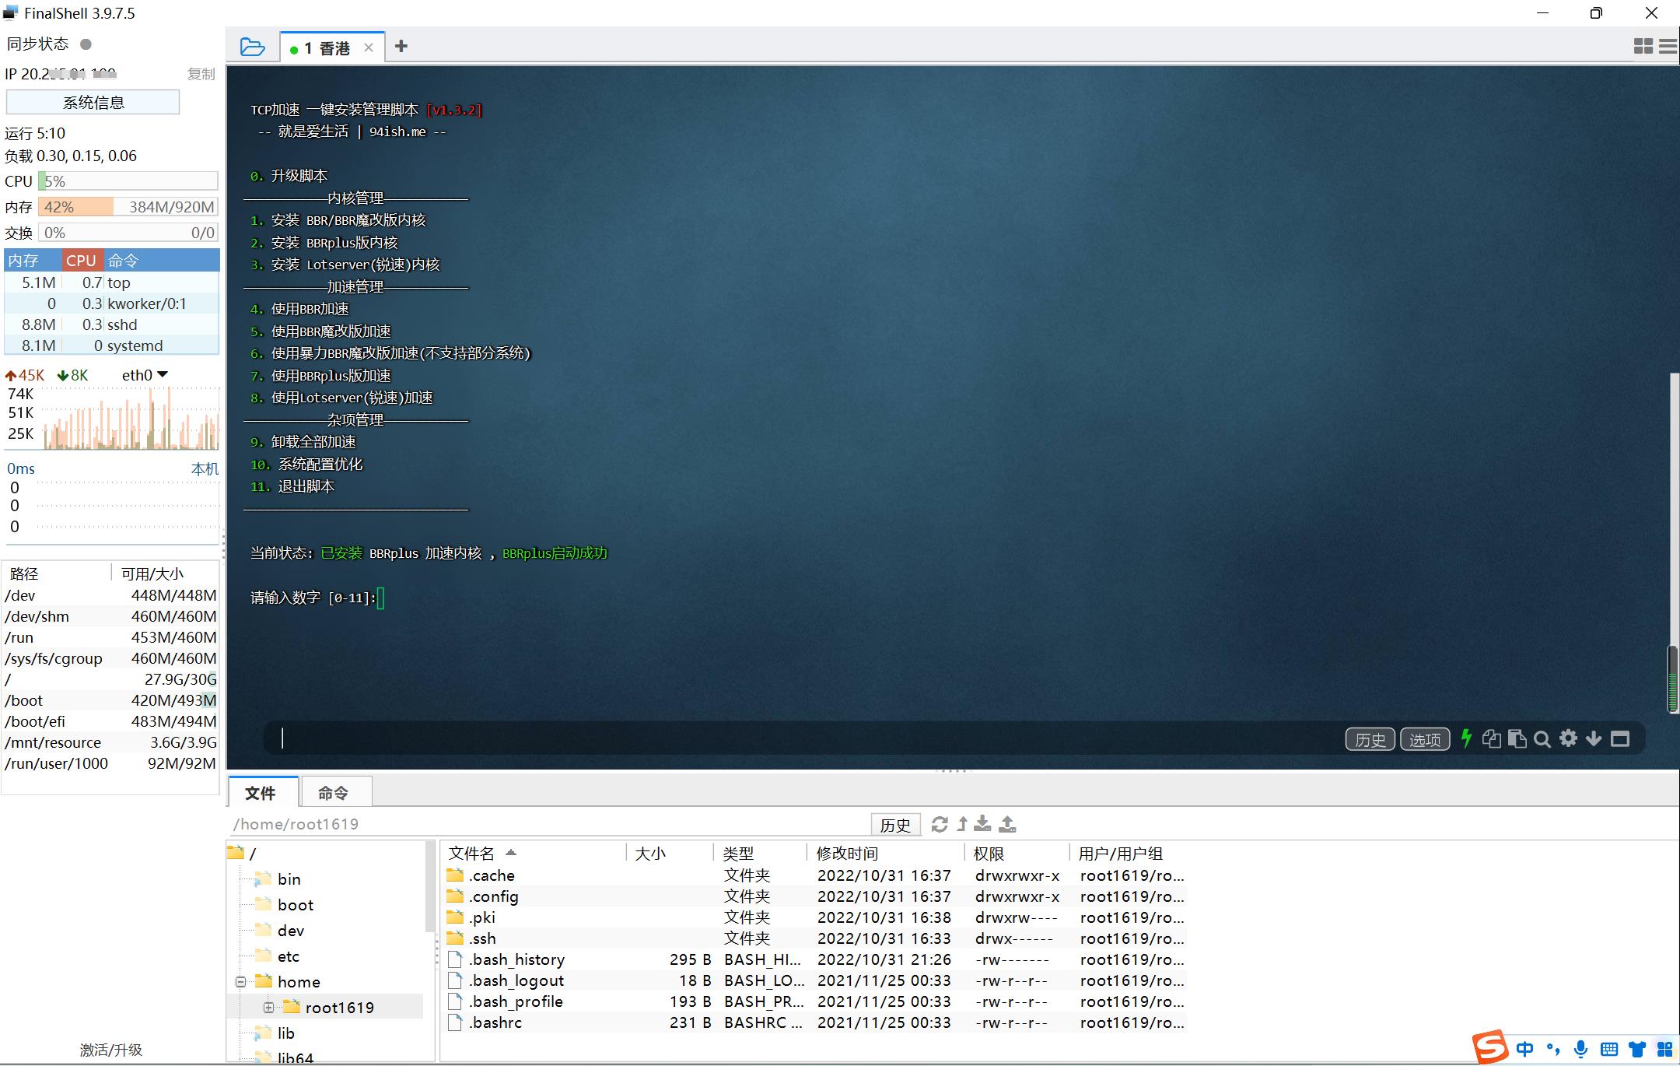Image resolution: width=1680 pixels, height=1066 pixels.
Task: Click the network upload/download eth0 icon
Action: coord(145,373)
